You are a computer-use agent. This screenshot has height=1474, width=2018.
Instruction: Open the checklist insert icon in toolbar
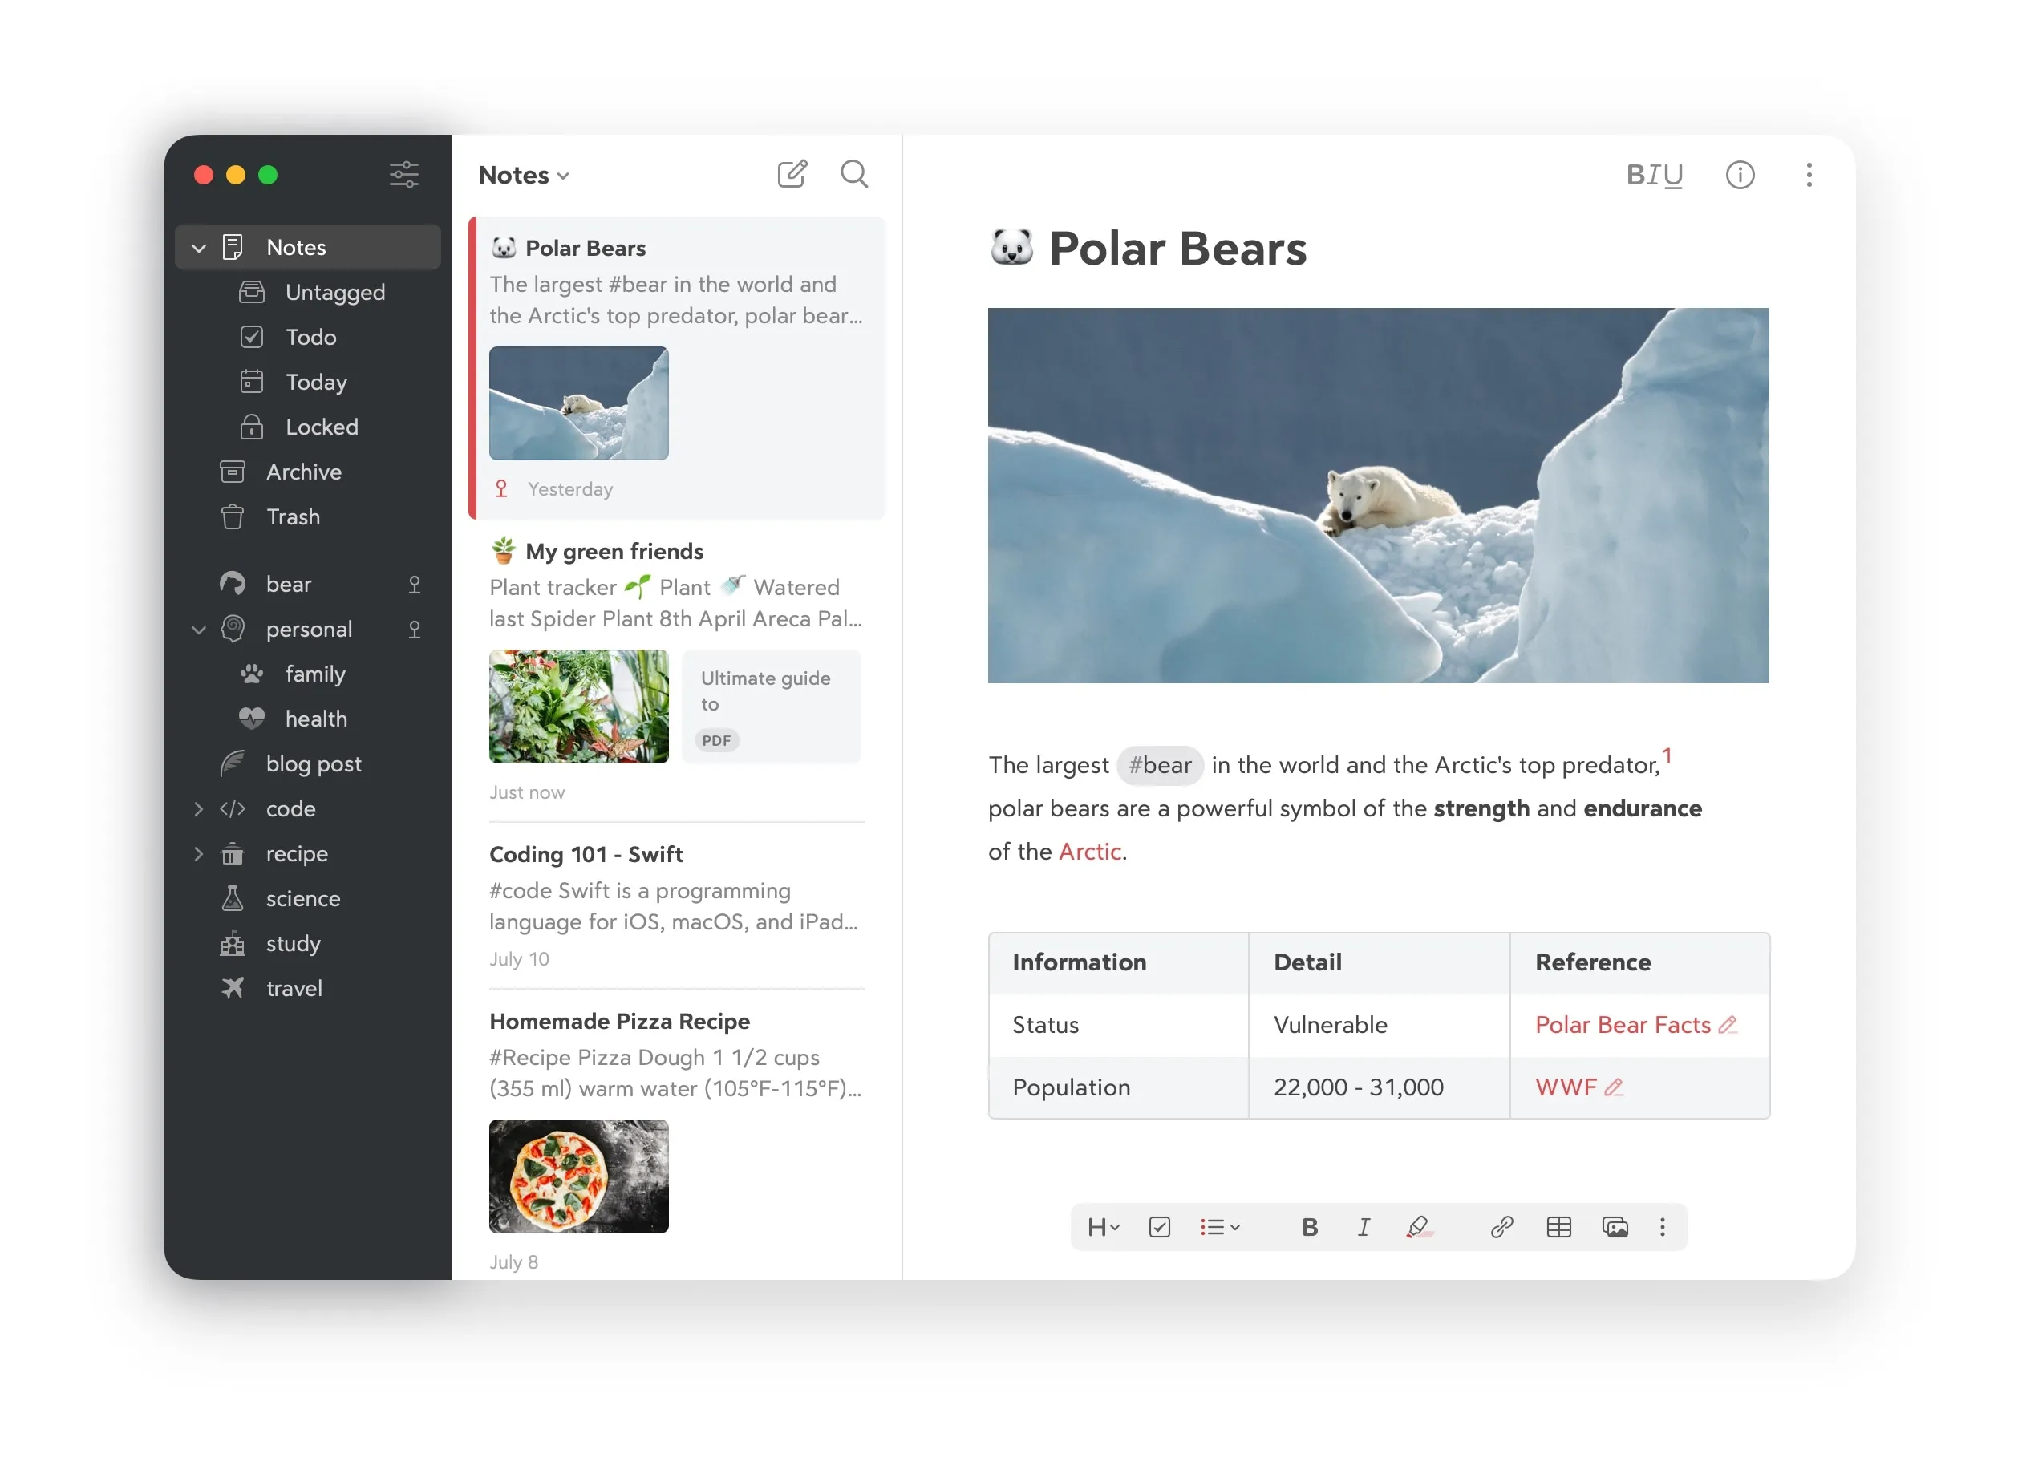(x=1158, y=1226)
